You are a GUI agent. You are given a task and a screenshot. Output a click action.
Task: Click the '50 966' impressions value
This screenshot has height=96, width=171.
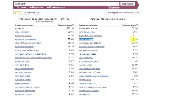coord(71,32)
